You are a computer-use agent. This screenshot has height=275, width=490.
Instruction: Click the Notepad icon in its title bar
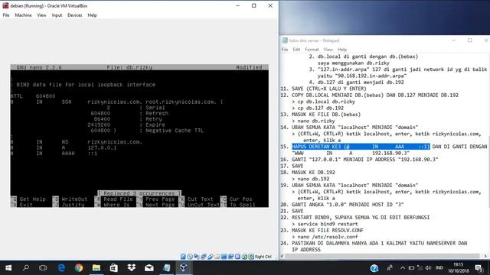pyautogui.click(x=285, y=40)
